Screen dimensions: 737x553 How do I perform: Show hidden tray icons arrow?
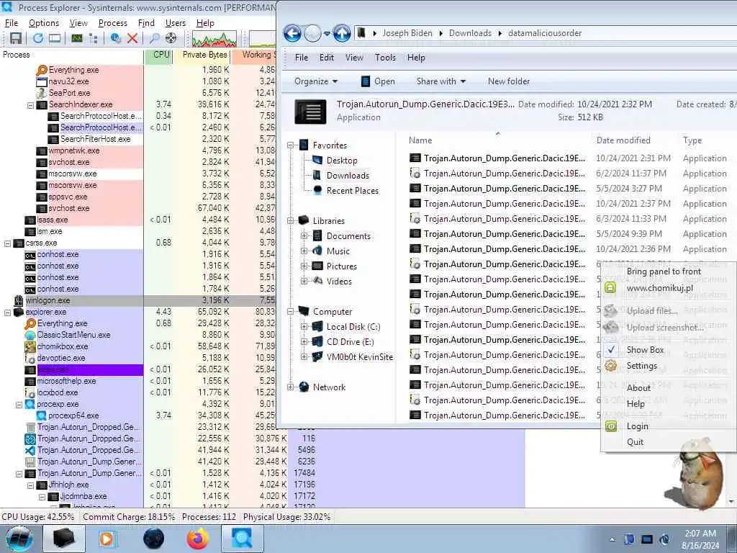click(x=612, y=539)
